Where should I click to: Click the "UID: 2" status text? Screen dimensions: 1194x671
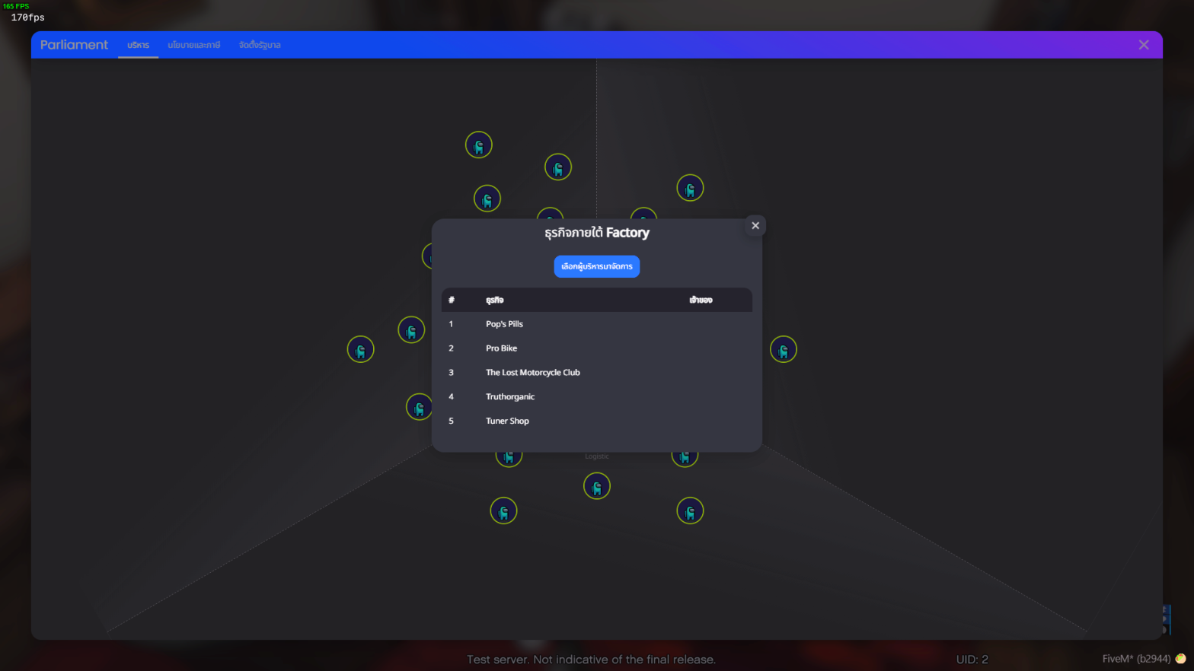click(x=972, y=660)
